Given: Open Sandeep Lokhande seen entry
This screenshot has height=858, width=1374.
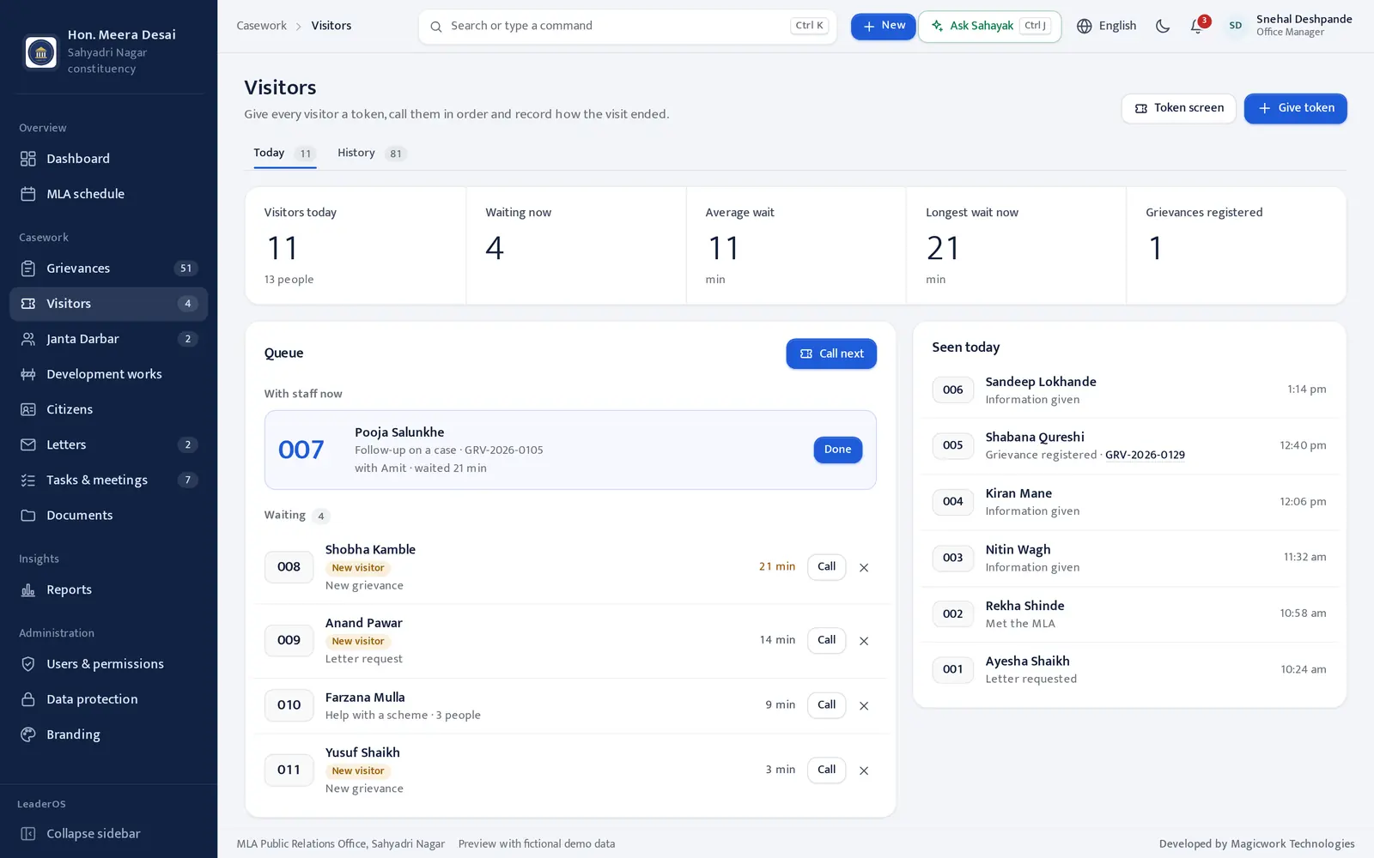Looking at the screenshot, I should coord(1129,390).
